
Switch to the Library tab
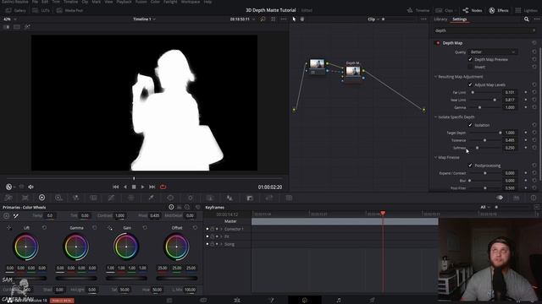[440, 19]
